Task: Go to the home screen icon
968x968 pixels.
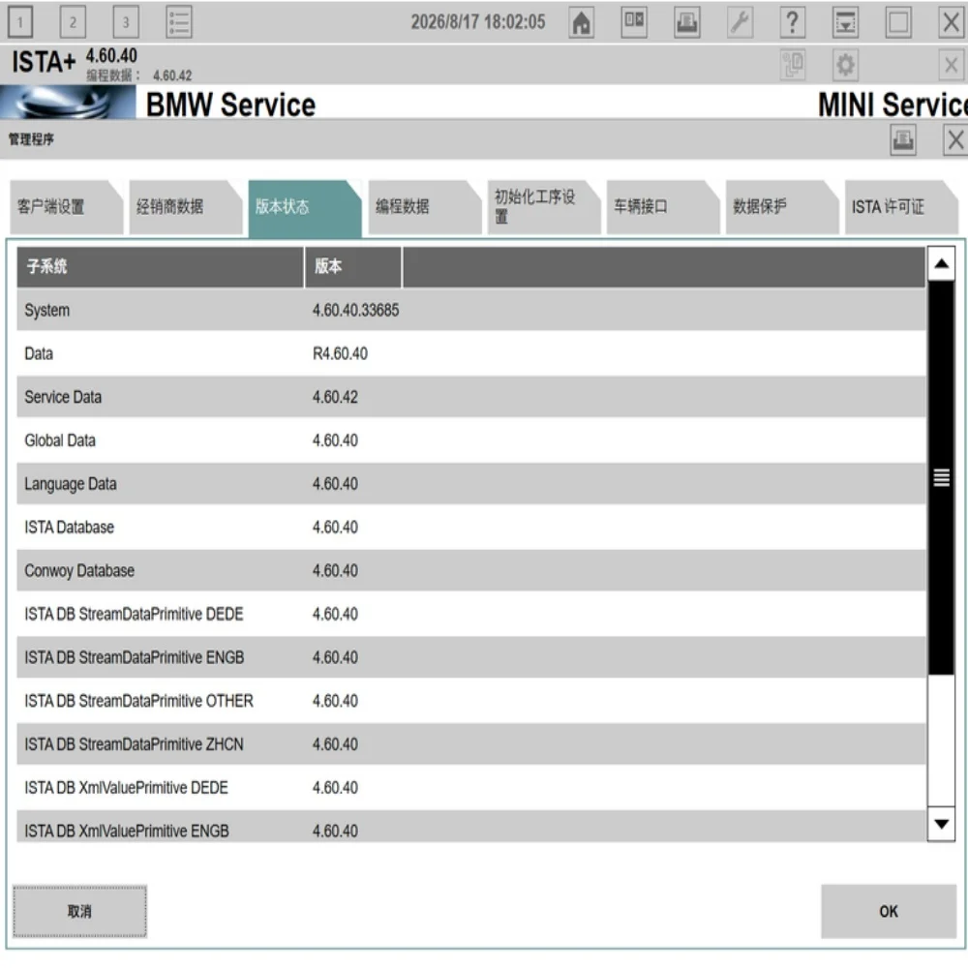Action: point(581,22)
